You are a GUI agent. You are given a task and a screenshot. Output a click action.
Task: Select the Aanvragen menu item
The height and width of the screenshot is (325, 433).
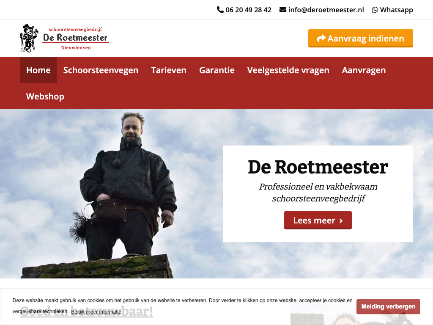tap(364, 70)
